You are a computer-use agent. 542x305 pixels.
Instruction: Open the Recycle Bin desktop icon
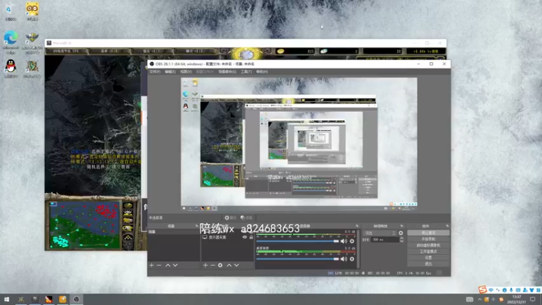[10, 12]
